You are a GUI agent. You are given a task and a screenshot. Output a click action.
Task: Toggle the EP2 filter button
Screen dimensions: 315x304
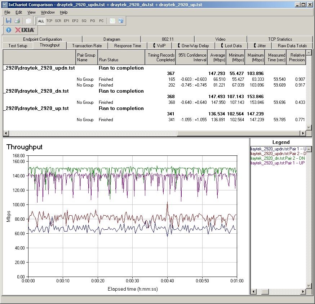[75, 21]
